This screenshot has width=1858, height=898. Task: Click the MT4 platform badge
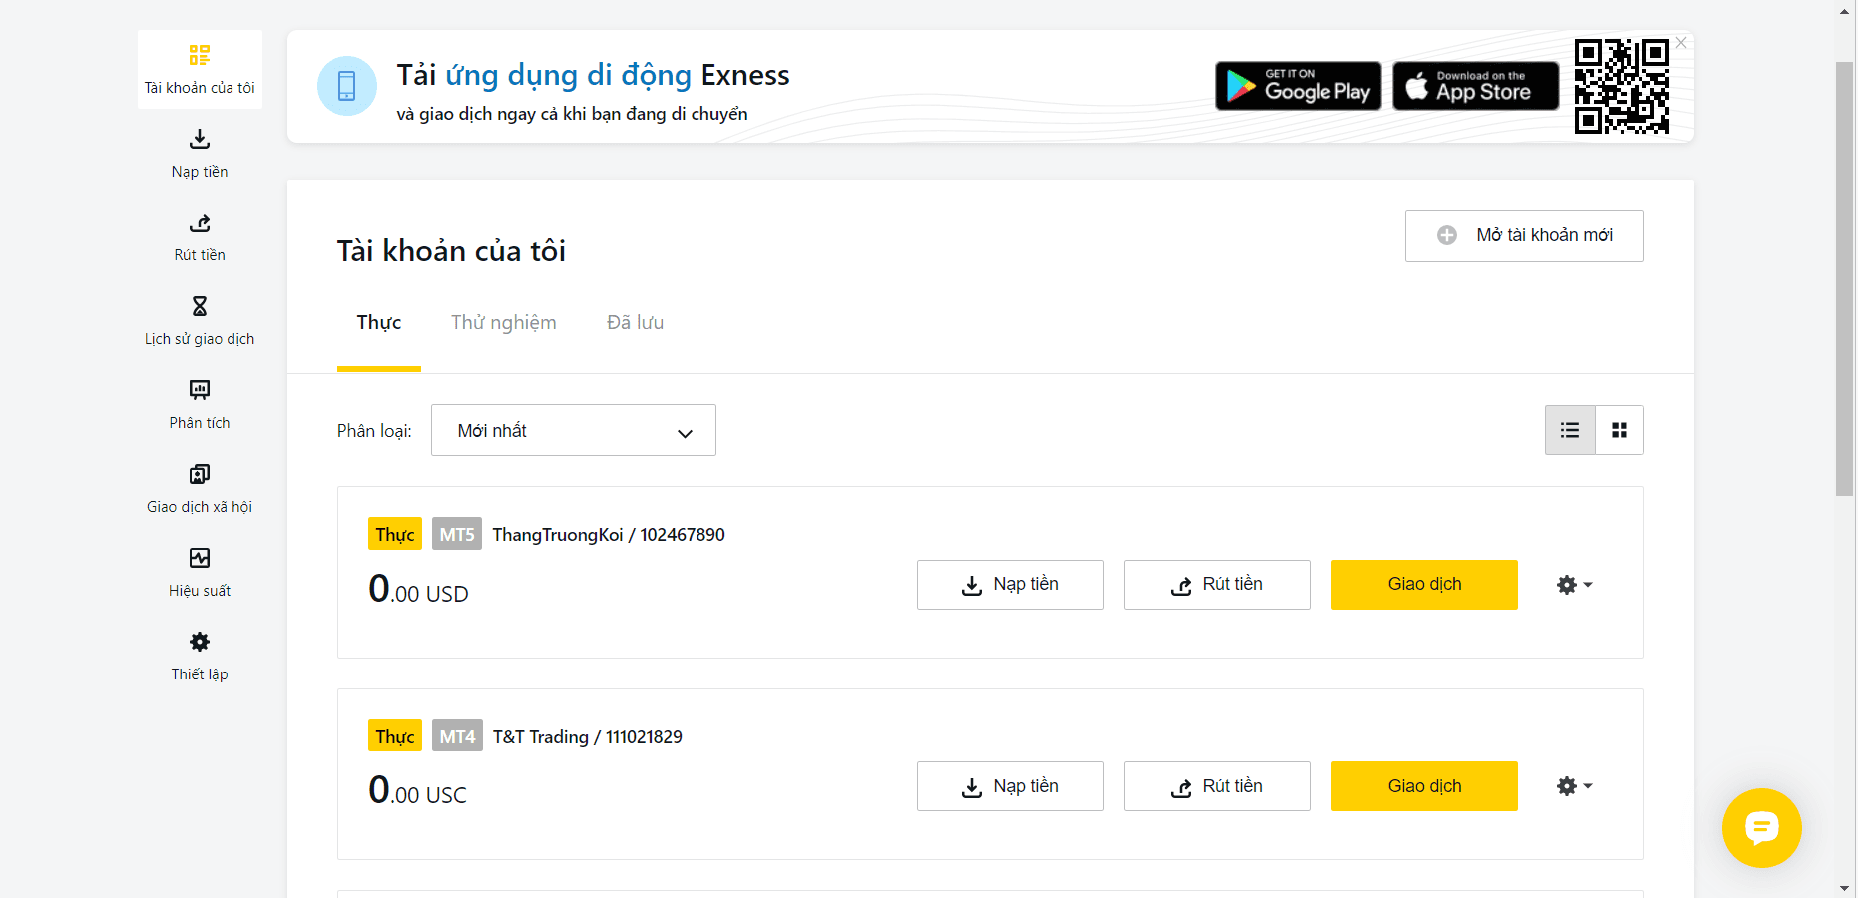pos(457,736)
